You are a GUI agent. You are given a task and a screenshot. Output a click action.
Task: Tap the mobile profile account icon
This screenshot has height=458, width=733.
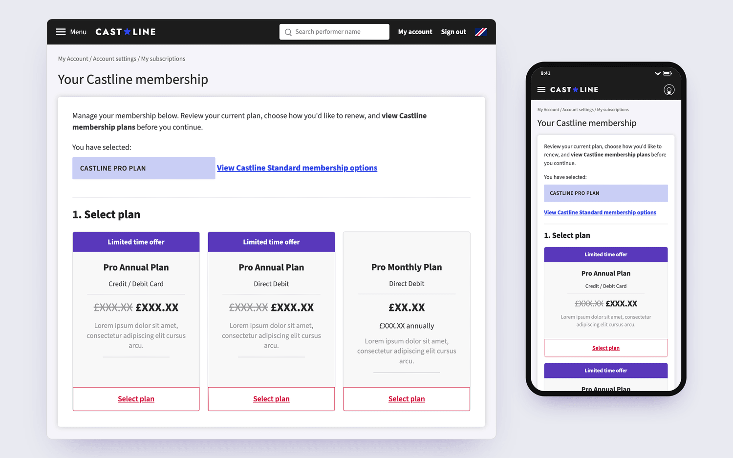(x=669, y=90)
